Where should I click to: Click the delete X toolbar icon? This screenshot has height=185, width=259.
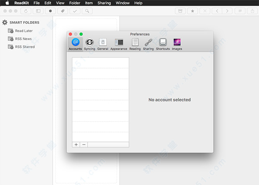[205, 11]
